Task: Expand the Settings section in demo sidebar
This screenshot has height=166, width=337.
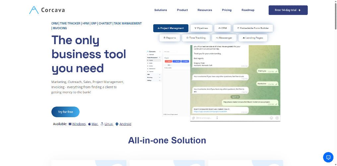Action: pyautogui.click(x=154, y=80)
